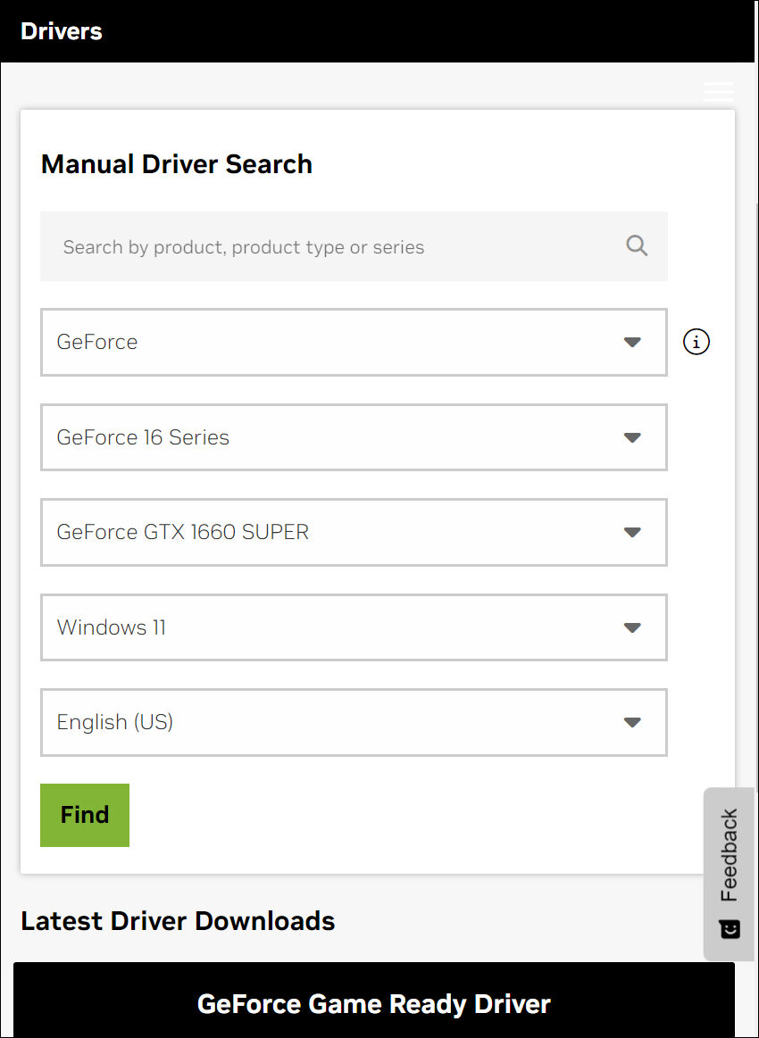Click the Drivers title in the header
The width and height of the screenshot is (759, 1038).
click(x=62, y=31)
